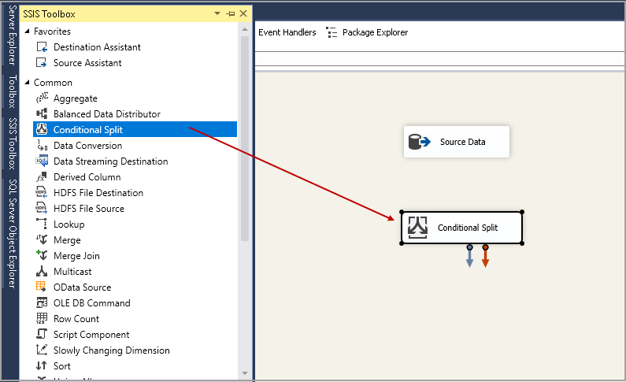Click the Favorites group heading
The height and width of the screenshot is (382, 626).
pyautogui.click(x=52, y=32)
